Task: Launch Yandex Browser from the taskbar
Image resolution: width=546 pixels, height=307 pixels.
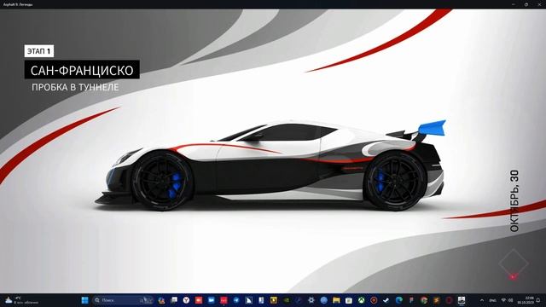Action: (186, 300)
